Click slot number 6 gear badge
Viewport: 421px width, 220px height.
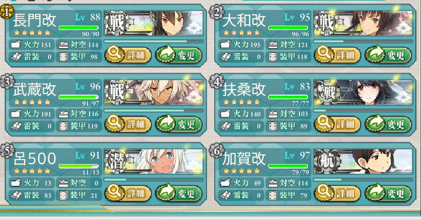click(216, 151)
